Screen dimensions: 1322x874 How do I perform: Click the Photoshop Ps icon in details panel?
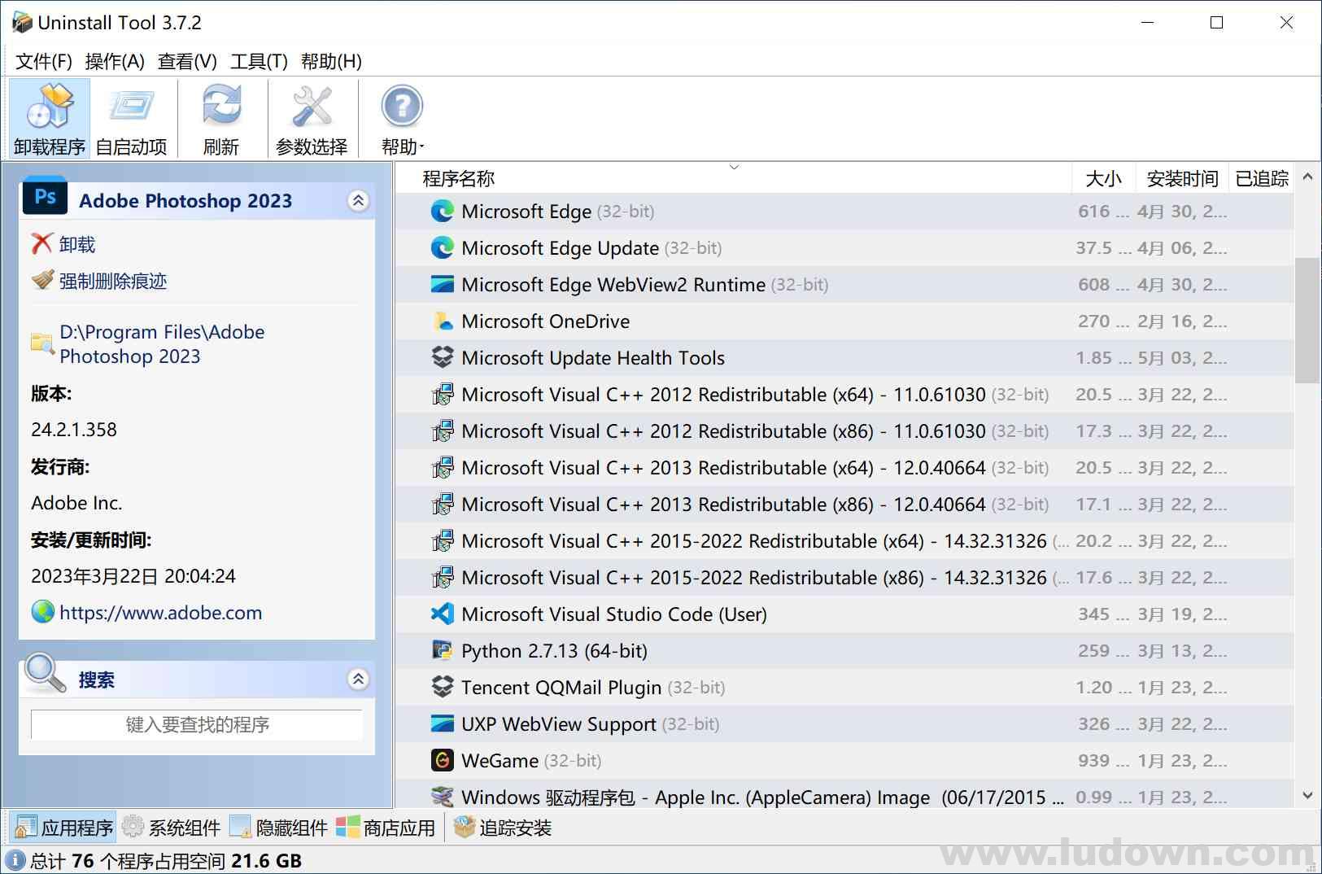46,198
